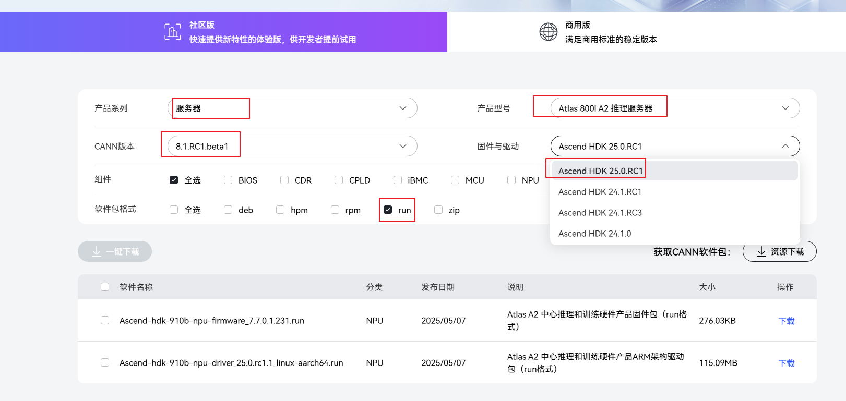The height and width of the screenshot is (401, 846).
Task: Select Ascend HDK 24.1.RC3 option
Action: 600,213
